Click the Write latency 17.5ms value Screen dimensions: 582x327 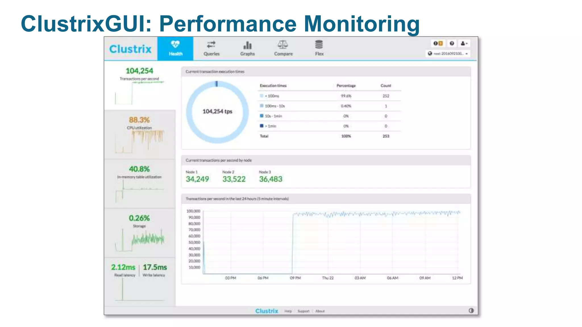(x=155, y=267)
